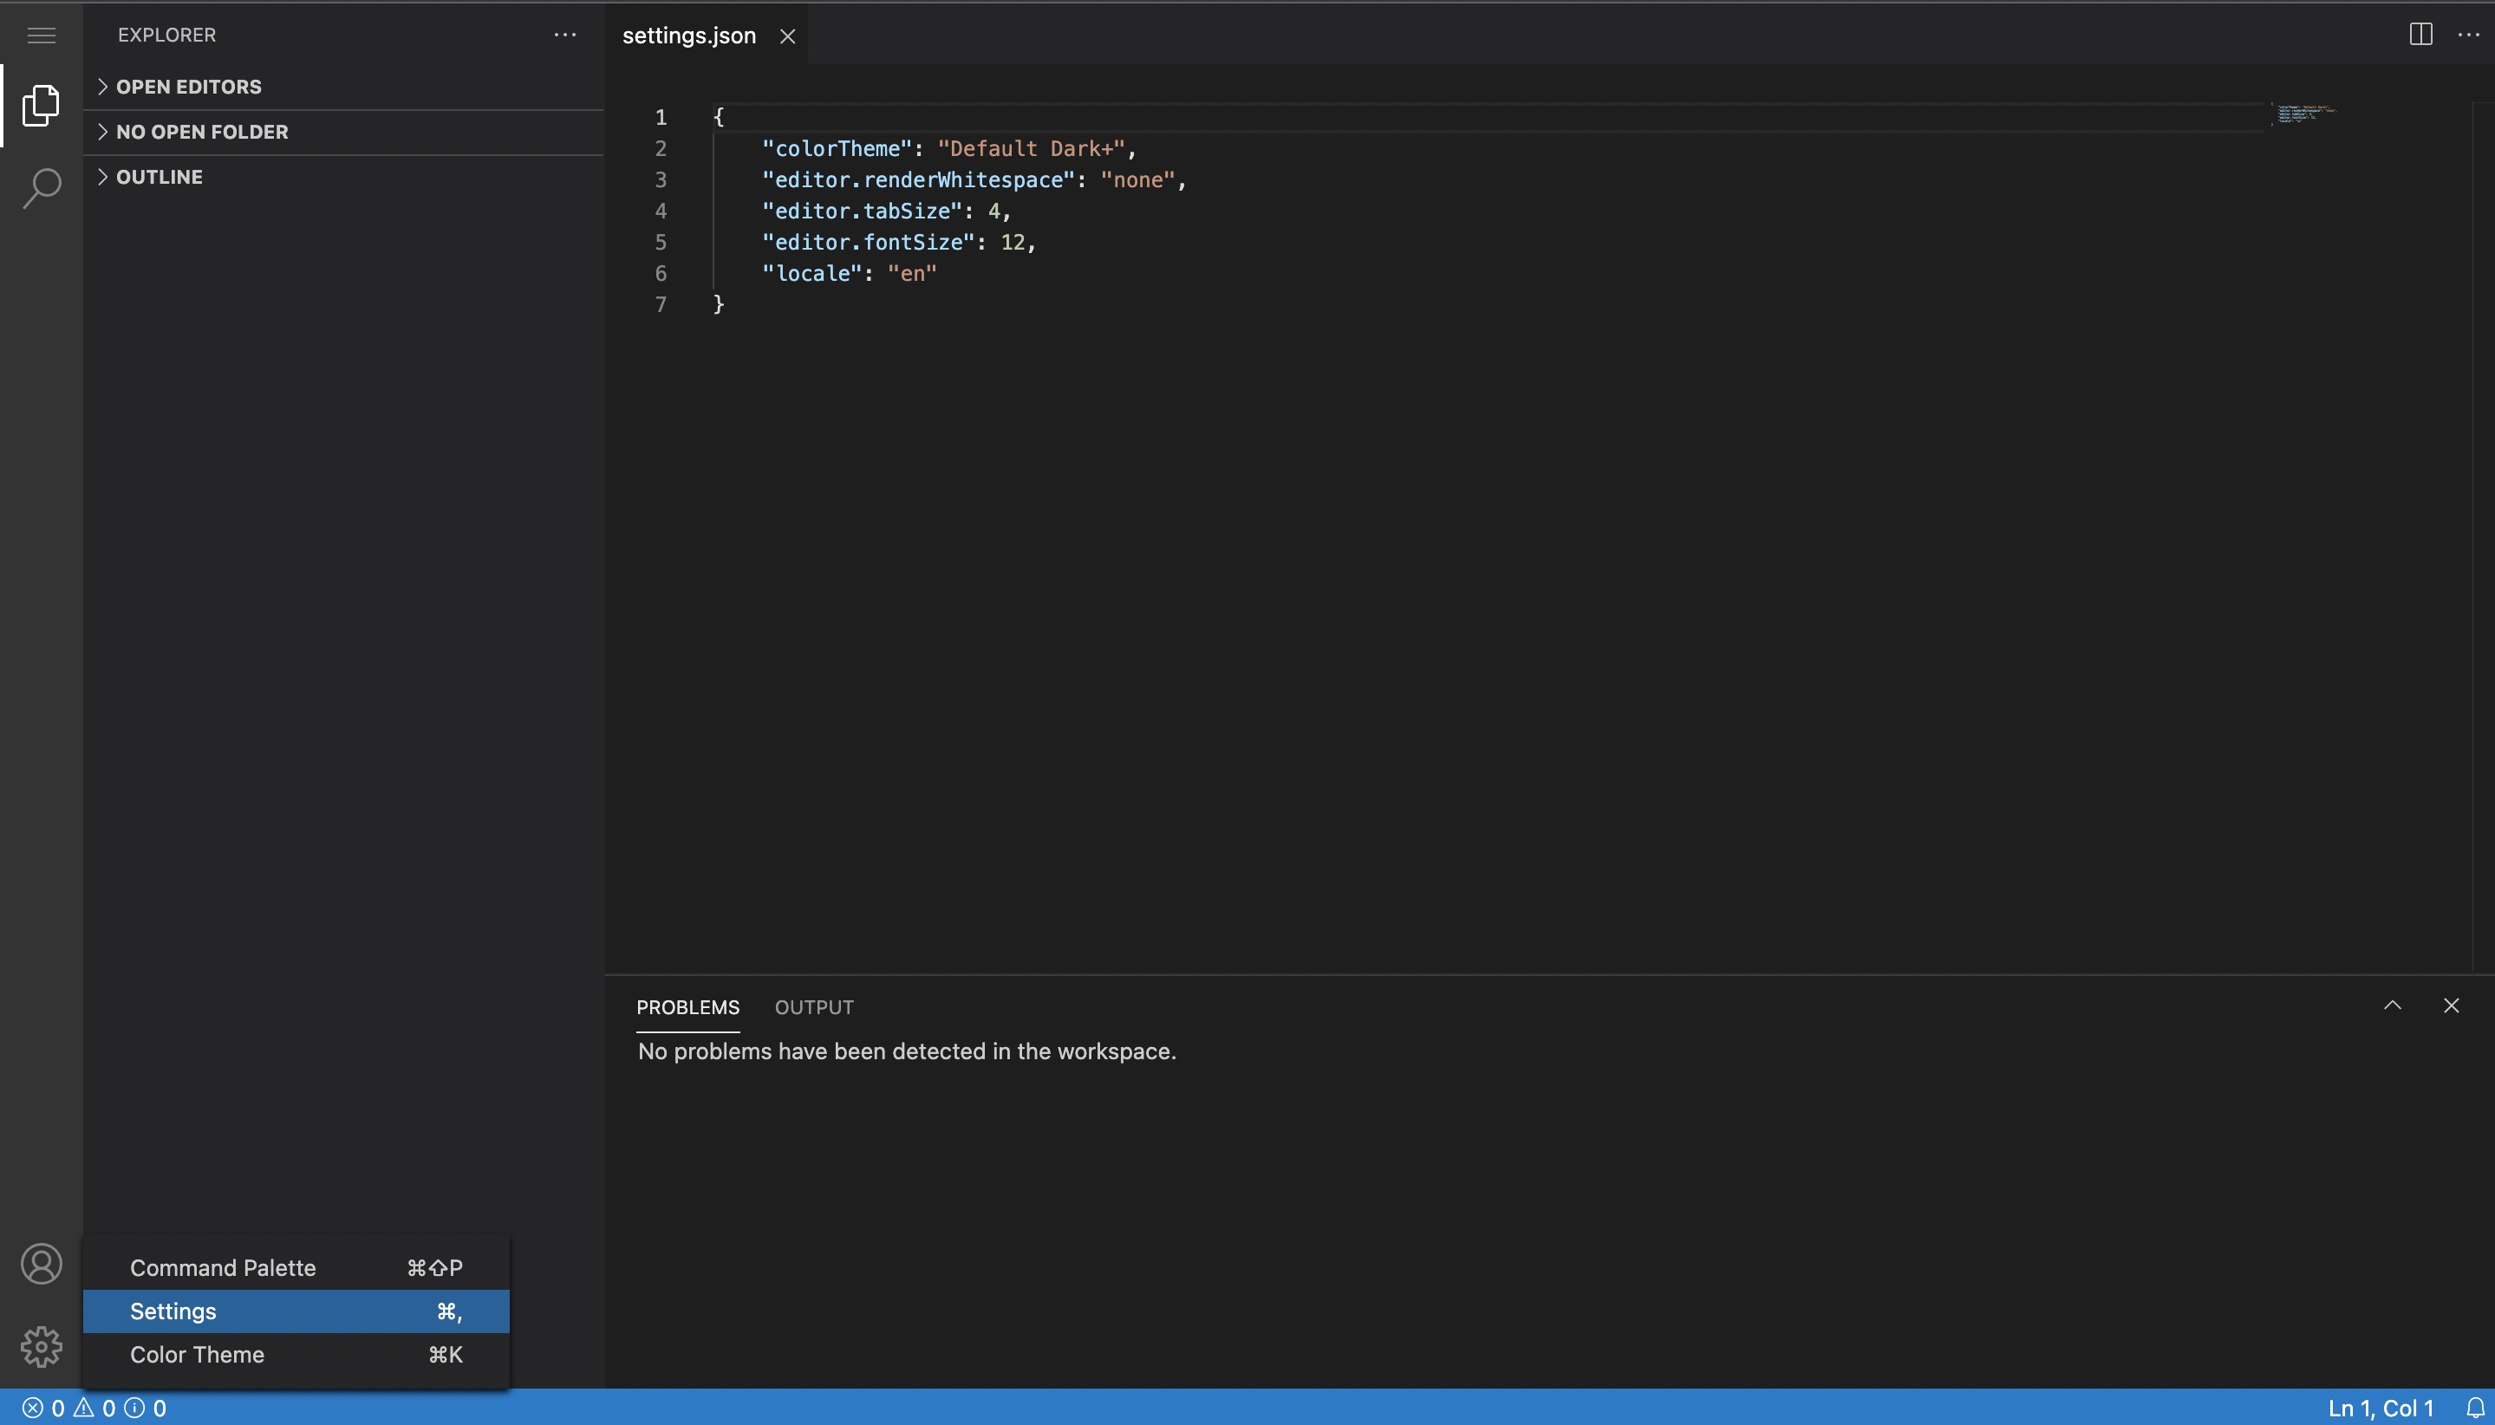Click line number 1 in the gutter
This screenshot has width=2495, height=1425.
pos(661,116)
